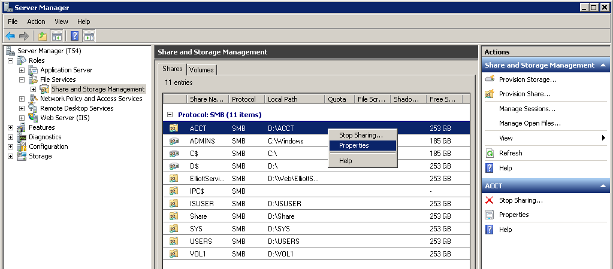The height and width of the screenshot is (269, 613).
Task: Sort by Local Path column header
Action: (x=295, y=99)
